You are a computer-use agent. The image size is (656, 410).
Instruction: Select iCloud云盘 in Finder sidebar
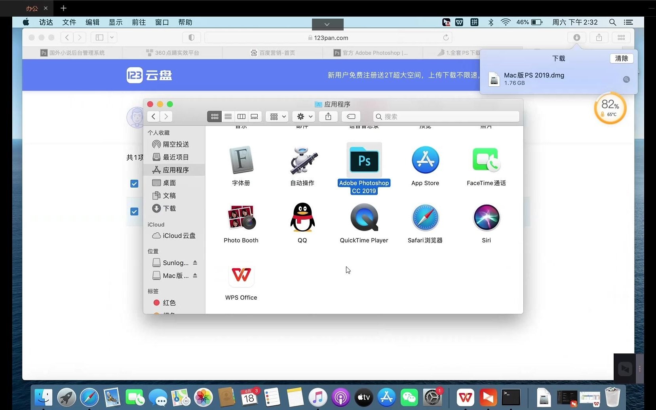pos(175,235)
